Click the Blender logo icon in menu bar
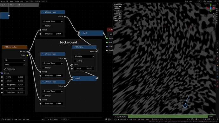 pos(2,1)
